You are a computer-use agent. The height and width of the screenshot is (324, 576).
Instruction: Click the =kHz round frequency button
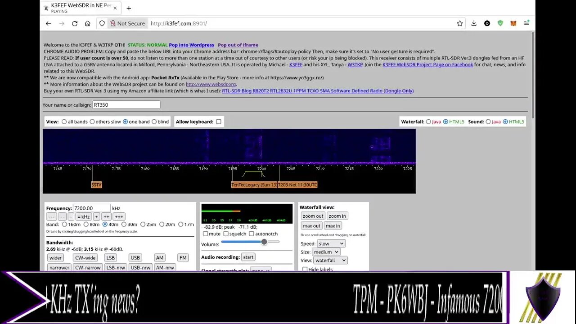tap(83, 216)
